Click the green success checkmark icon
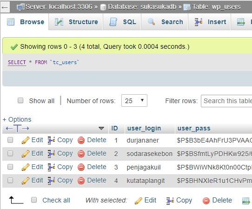Viewport: 252px width, 209px height. (x=14, y=47)
